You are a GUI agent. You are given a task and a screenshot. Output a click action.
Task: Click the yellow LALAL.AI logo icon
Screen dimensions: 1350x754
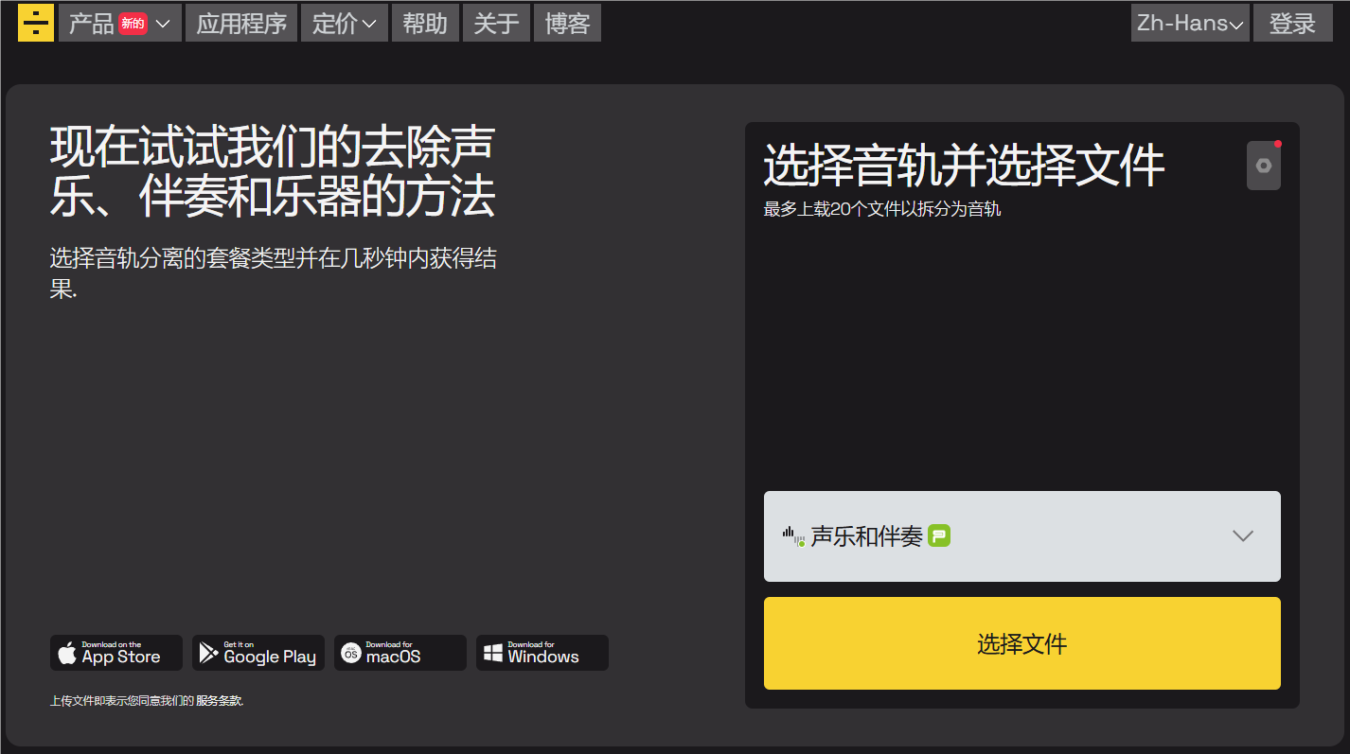pyautogui.click(x=35, y=22)
